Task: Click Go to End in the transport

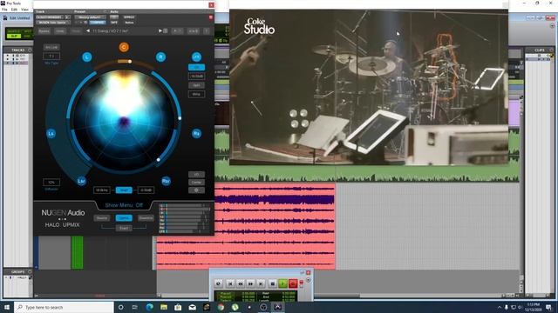Action: [x=261, y=283]
